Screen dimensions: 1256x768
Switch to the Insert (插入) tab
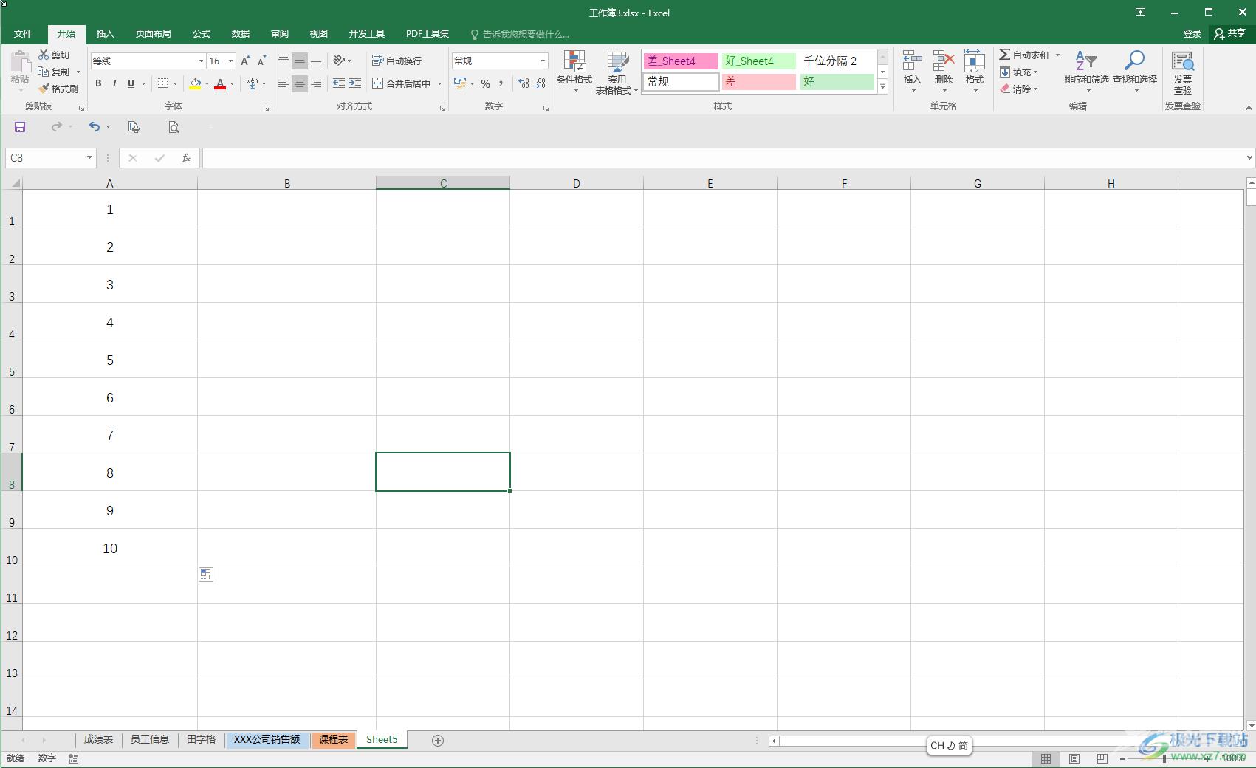pos(106,34)
